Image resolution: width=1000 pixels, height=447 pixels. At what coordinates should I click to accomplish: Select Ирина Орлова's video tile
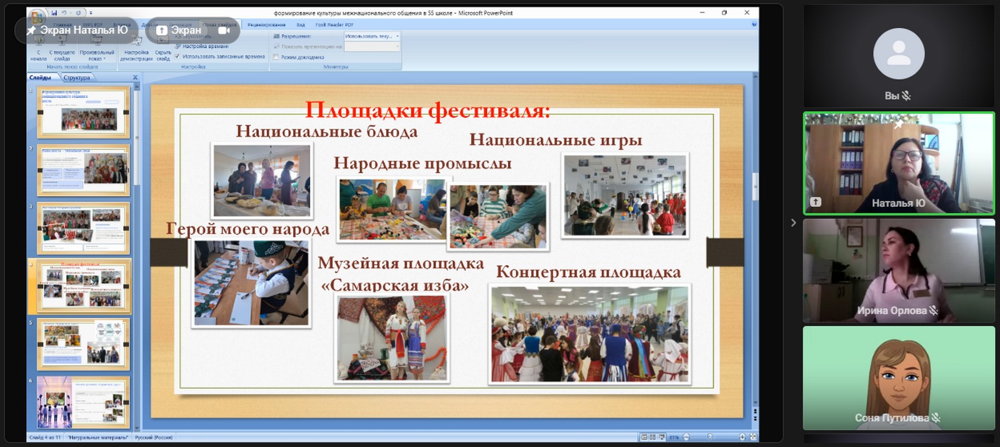(898, 270)
